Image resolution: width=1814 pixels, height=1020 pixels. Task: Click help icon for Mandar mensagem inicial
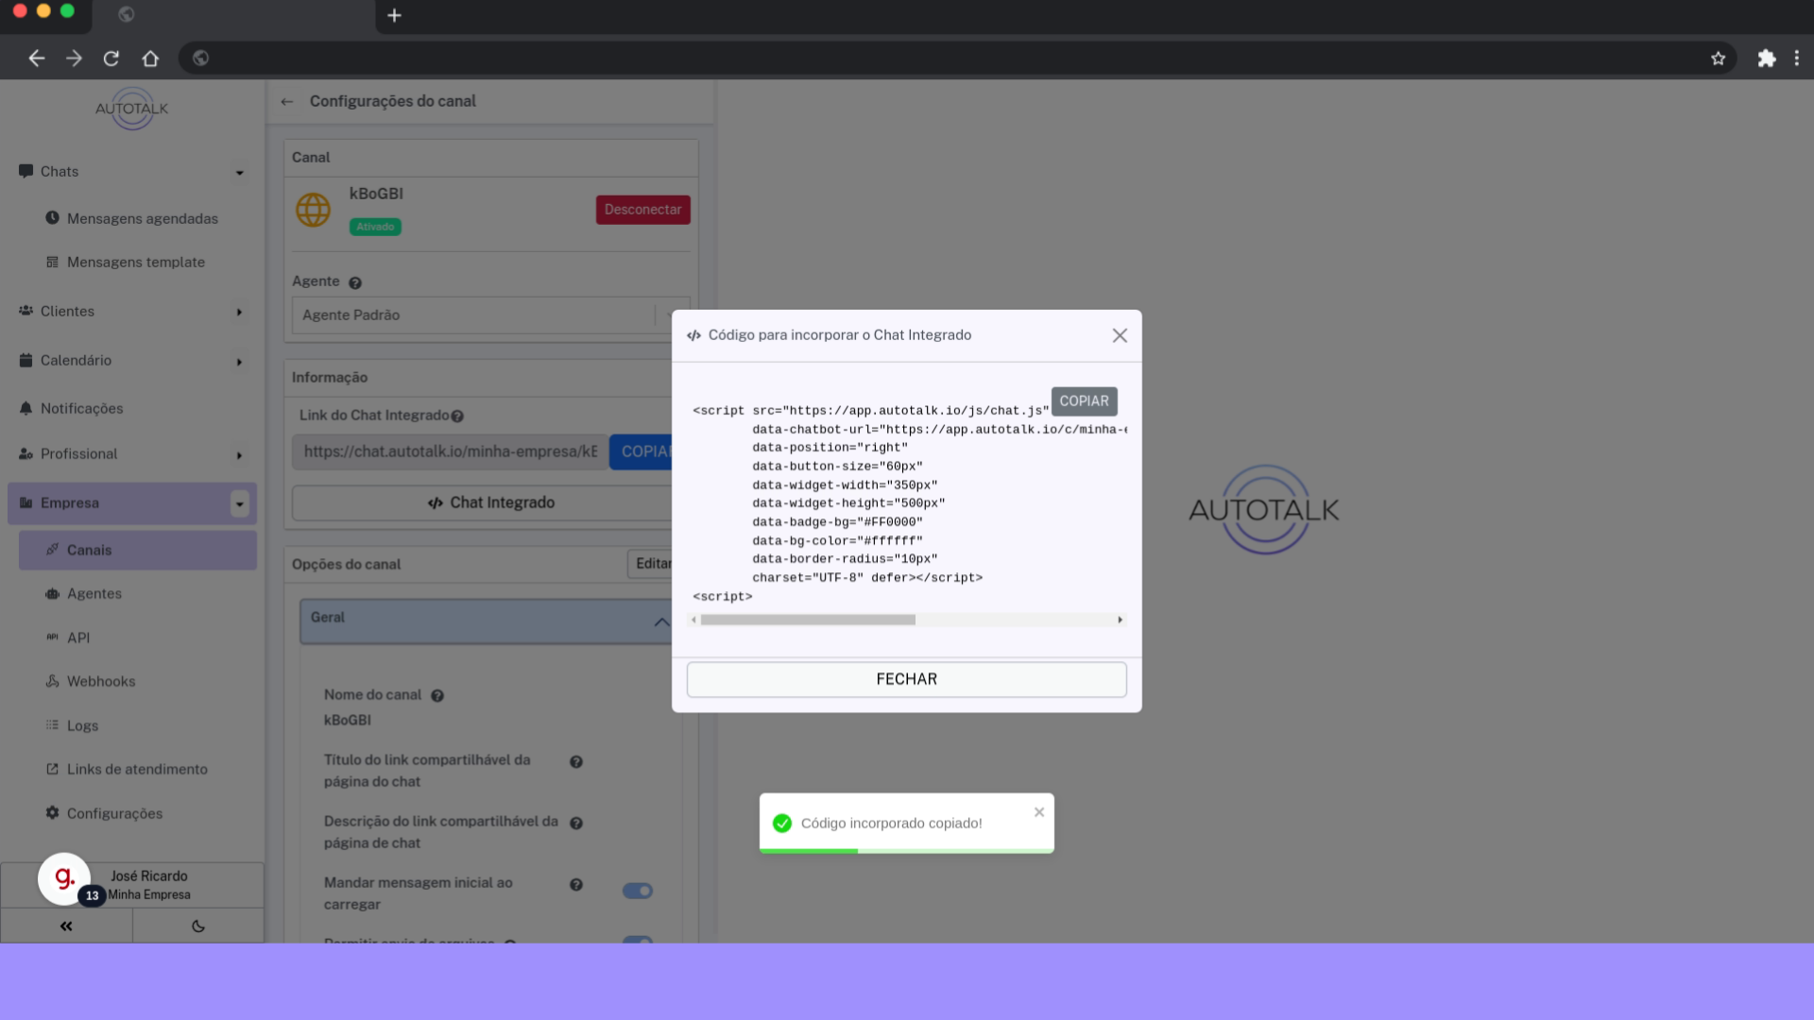point(576,884)
